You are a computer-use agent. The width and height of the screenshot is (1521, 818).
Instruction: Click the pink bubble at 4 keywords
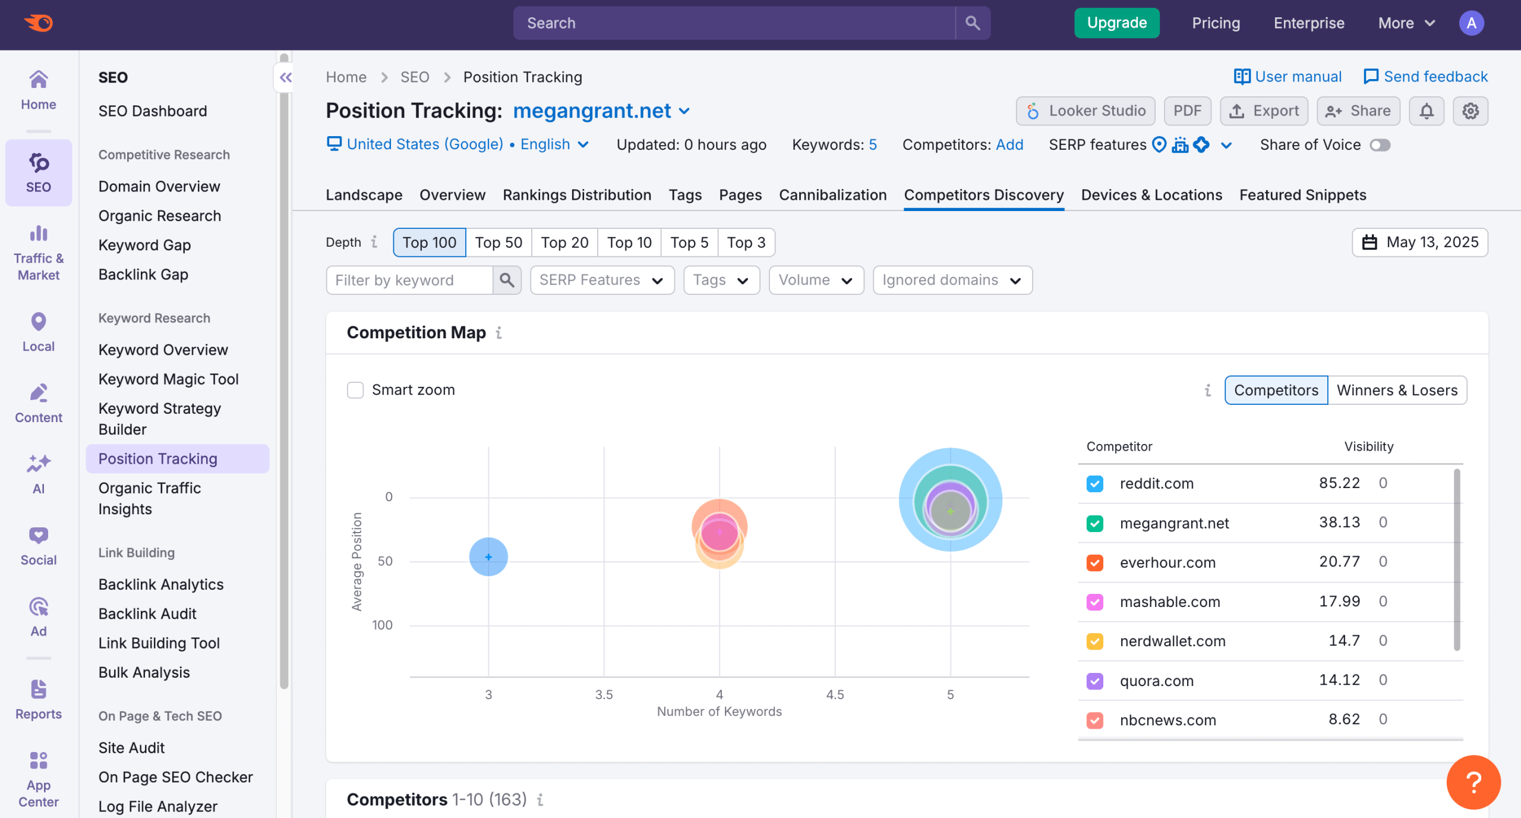(720, 533)
